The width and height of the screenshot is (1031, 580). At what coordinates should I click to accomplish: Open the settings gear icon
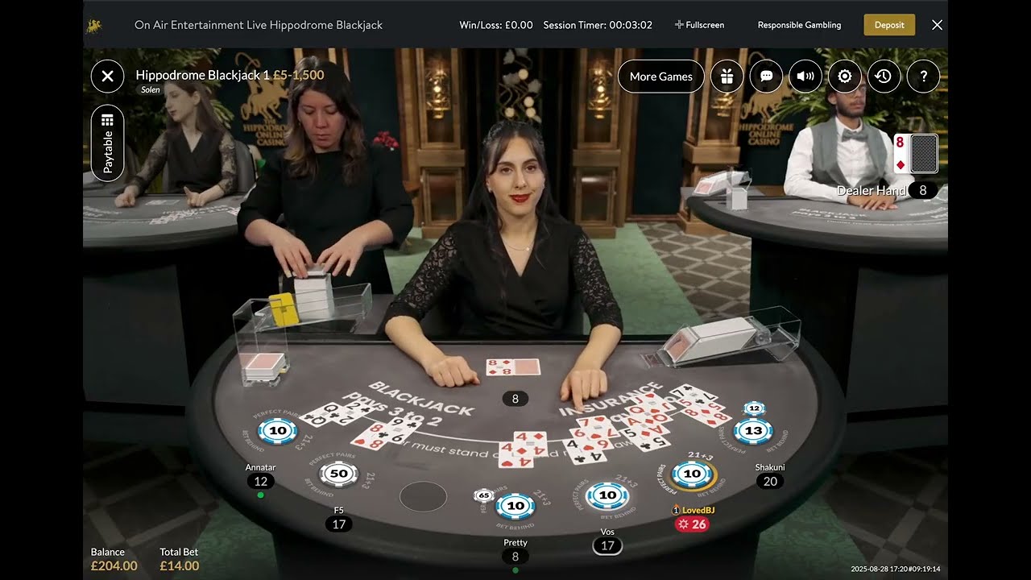coord(845,77)
